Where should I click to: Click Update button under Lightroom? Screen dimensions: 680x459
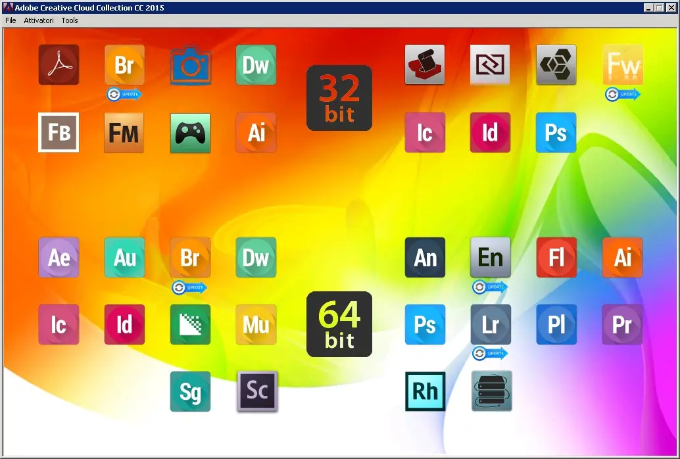click(490, 353)
